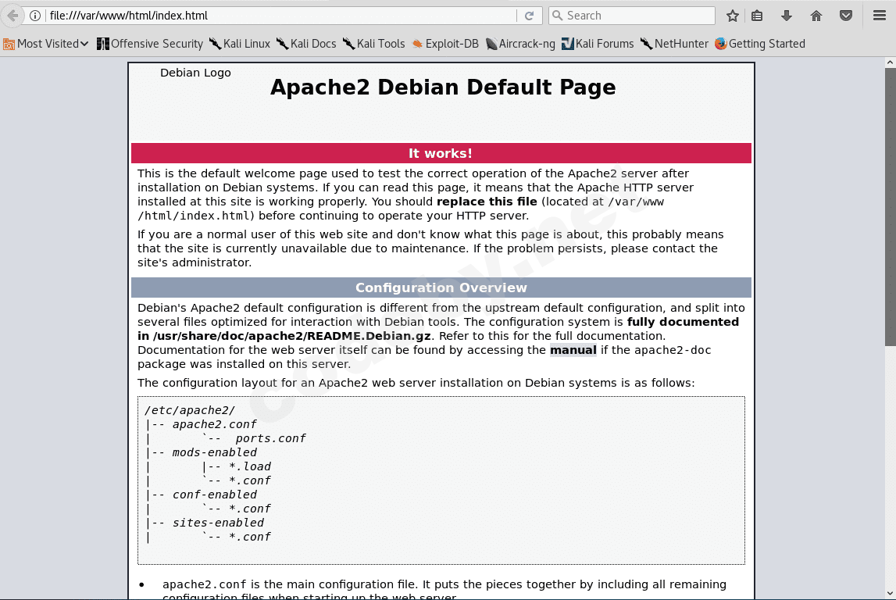Expand the Most Visited bookmarks dropdown
This screenshot has width=896, height=600.
pos(46,44)
